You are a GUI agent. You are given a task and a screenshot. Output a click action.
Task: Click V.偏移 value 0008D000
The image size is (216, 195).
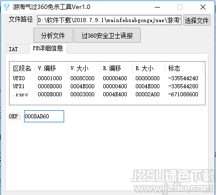(x=50, y=86)
